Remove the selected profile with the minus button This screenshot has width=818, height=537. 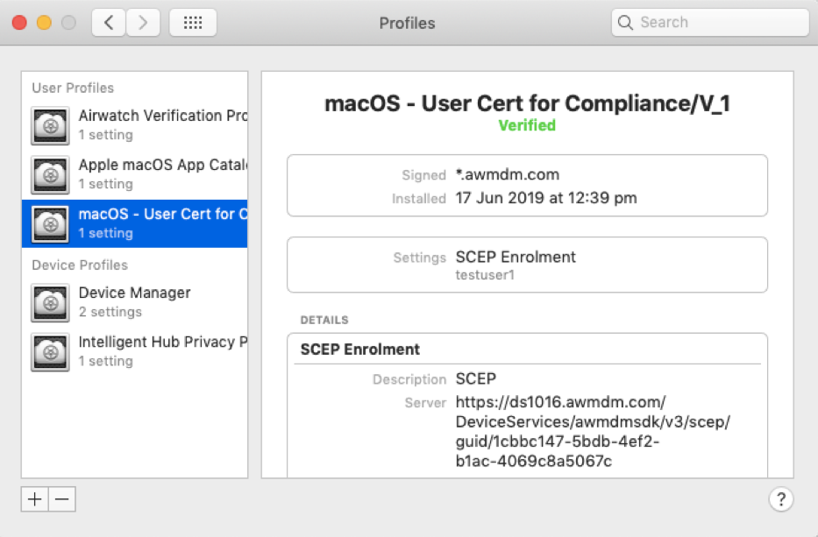pyautogui.click(x=60, y=498)
